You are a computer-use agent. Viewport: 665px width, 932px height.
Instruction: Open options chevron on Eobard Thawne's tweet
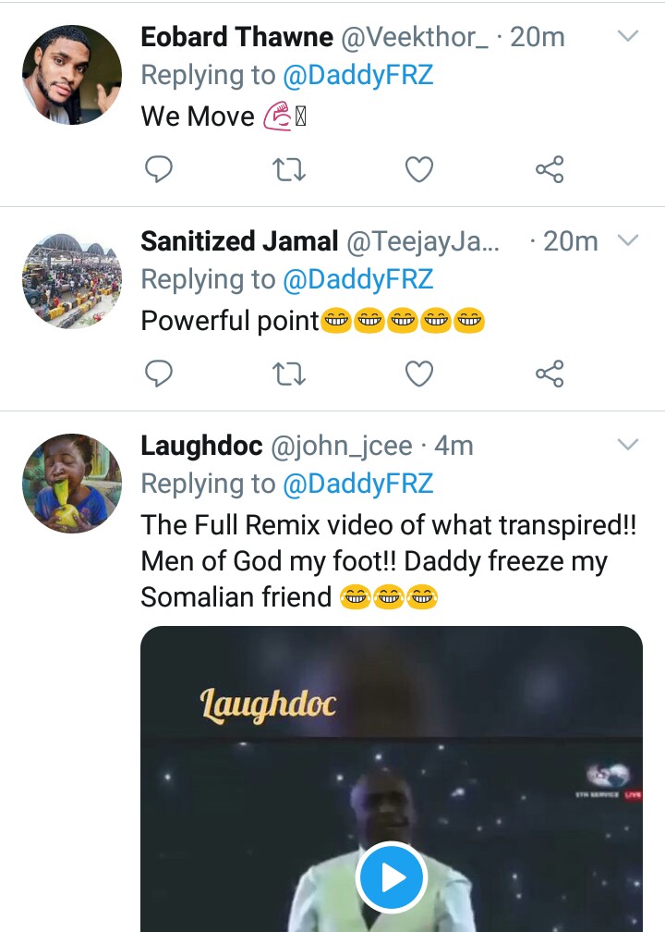point(628,37)
